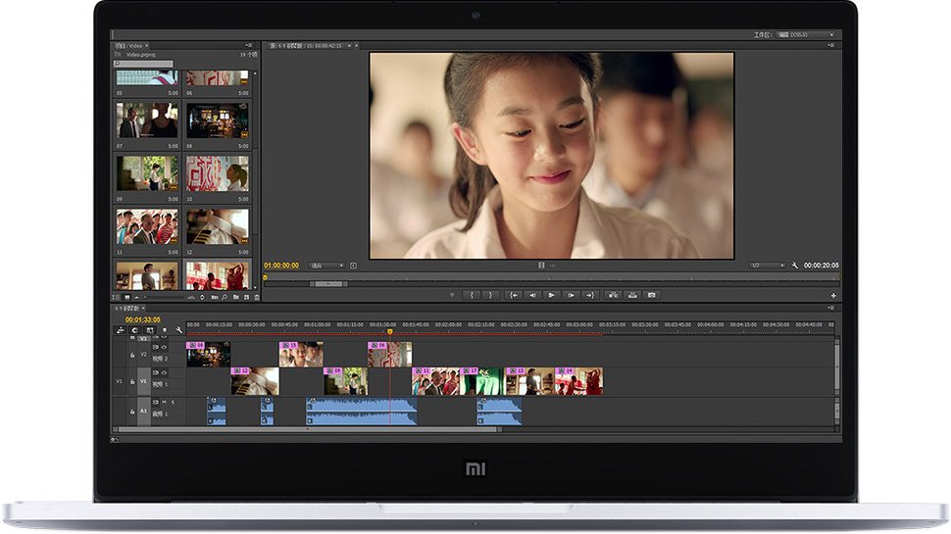
Task: Open timeline display settings wrench icon
Action: [x=178, y=331]
